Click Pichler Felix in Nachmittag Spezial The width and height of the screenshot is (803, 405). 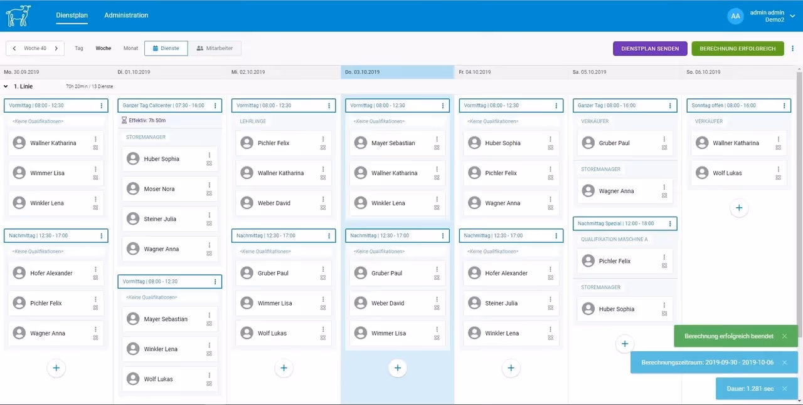(x=624, y=261)
